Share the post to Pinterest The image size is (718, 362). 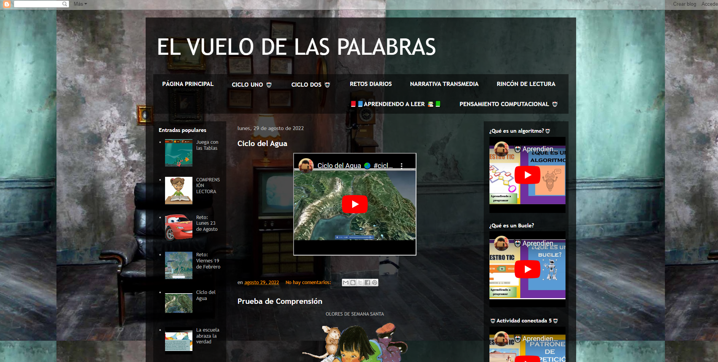point(375,283)
